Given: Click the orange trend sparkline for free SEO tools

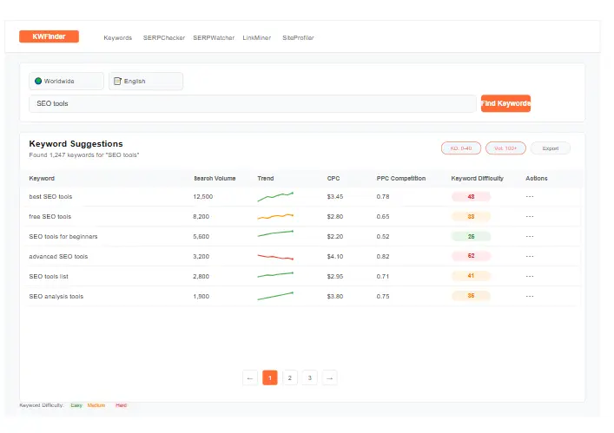Looking at the screenshot, I should click(275, 216).
